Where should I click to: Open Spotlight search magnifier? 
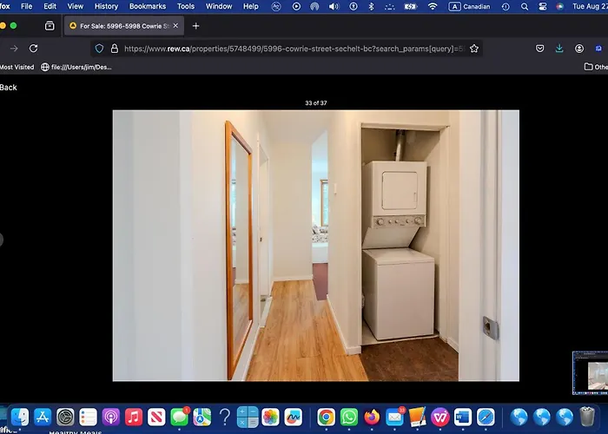point(525,7)
